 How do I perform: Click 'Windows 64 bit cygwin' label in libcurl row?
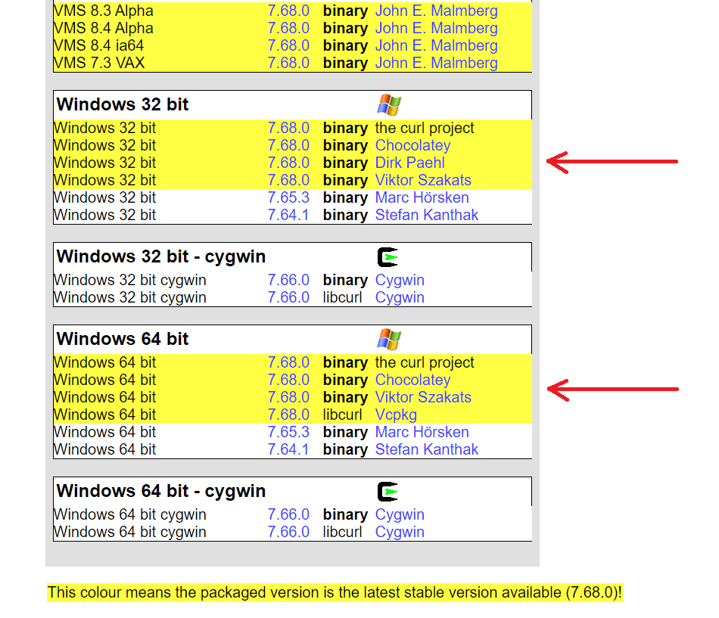129,533
